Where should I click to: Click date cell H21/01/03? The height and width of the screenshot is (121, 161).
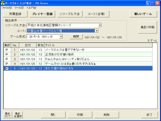pyautogui.click(x=28, y=54)
